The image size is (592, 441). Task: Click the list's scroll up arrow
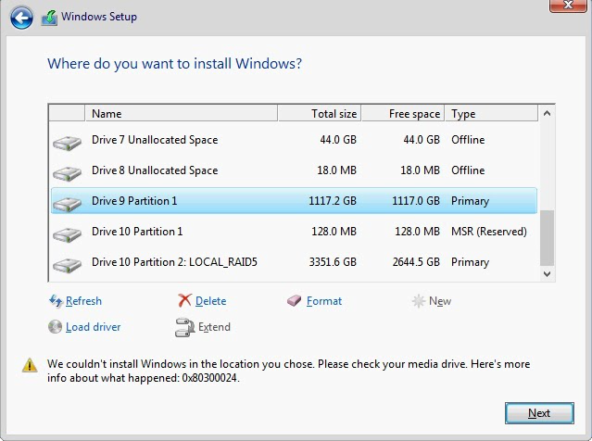[547, 113]
